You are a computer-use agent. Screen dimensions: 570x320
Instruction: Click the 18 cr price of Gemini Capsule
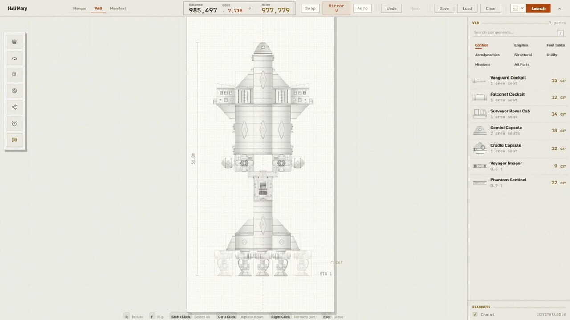click(558, 131)
